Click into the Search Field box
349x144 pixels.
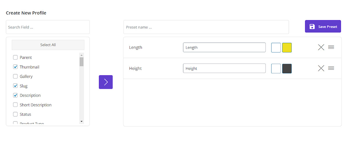click(x=48, y=27)
